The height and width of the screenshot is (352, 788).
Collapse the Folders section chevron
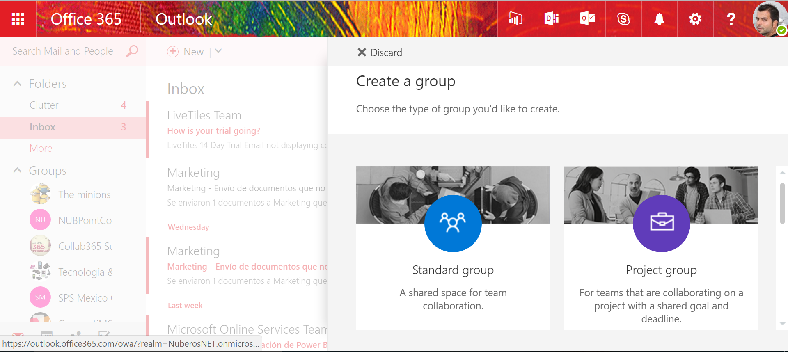[17, 84]
